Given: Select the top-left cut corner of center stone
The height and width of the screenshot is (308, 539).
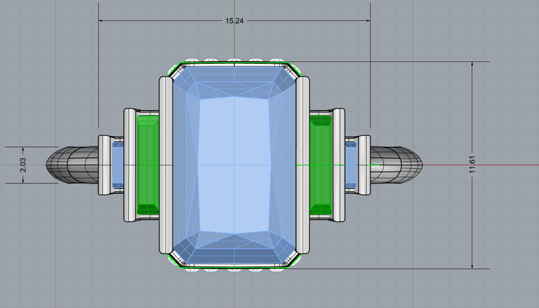Looking at the screenshot, I should coord(179,71).
